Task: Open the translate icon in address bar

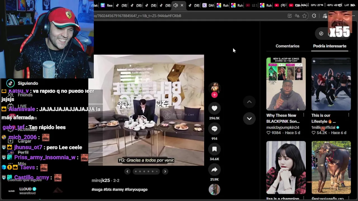Action: [x=297, y=16]
